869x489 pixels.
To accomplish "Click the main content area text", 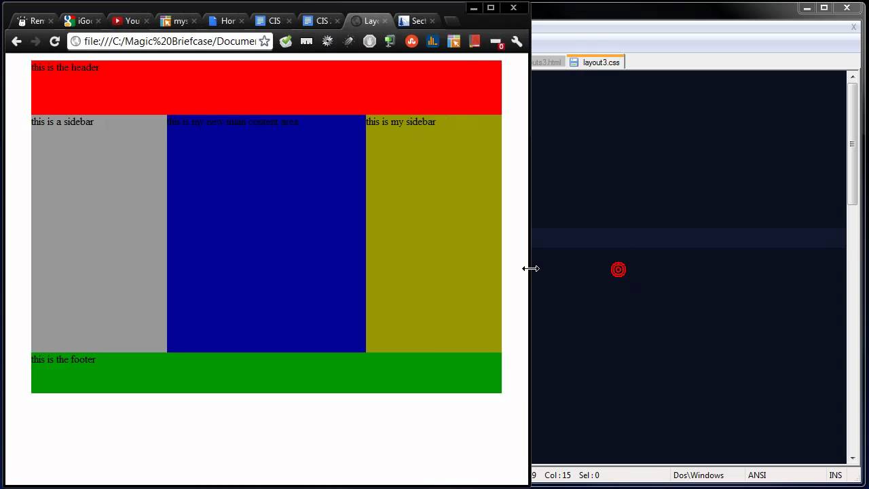I will tap(232, 122).
